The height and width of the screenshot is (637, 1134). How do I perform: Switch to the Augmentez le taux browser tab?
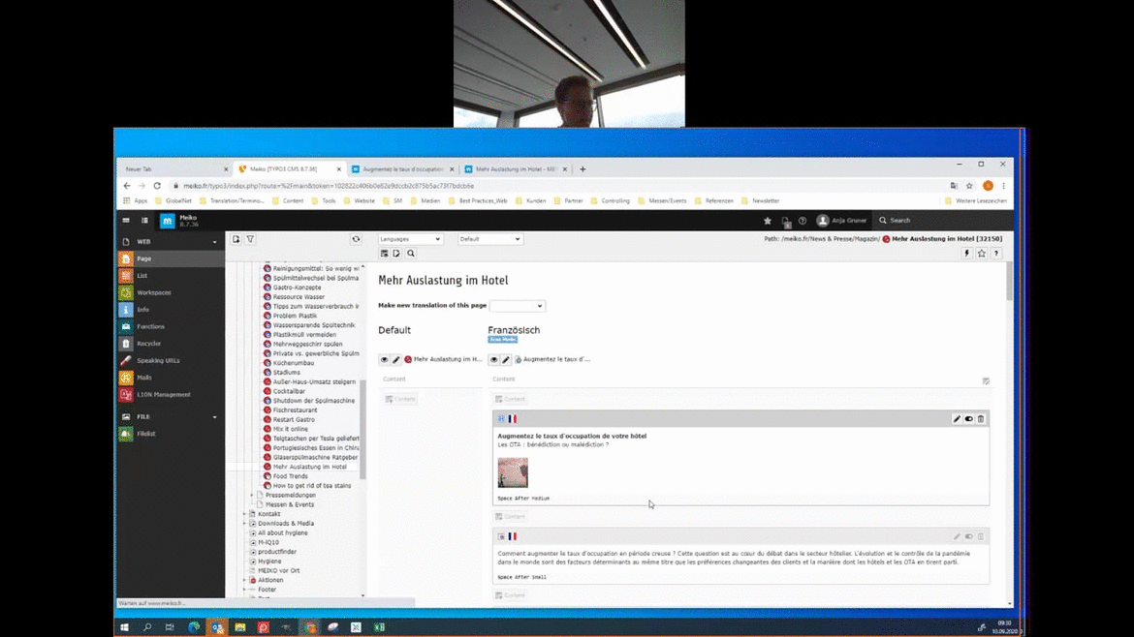pyautogui.click(x=402, y=169)
